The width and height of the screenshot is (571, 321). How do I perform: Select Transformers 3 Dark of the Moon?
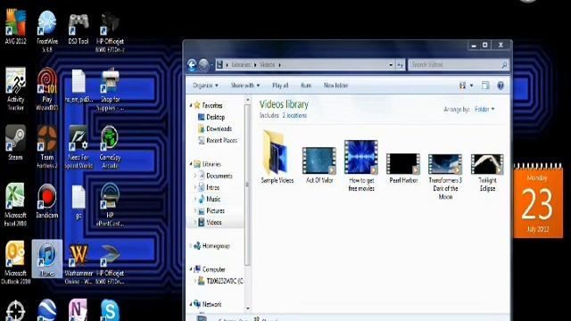tap(445, 177)
